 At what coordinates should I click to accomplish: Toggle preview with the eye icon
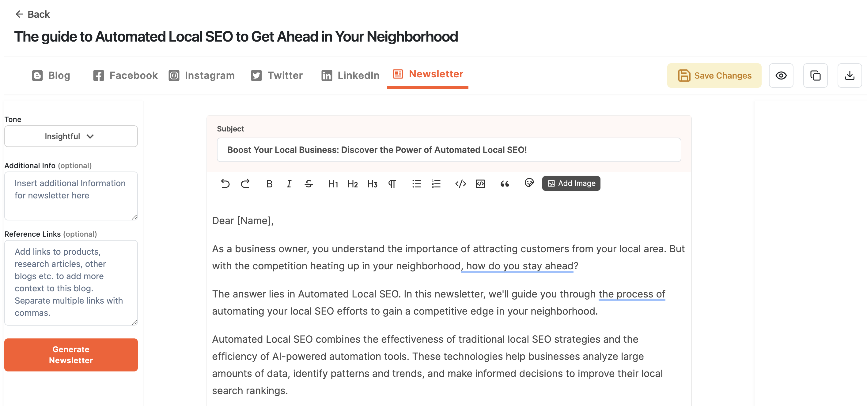pyautogui.click(x=781, y=76)
